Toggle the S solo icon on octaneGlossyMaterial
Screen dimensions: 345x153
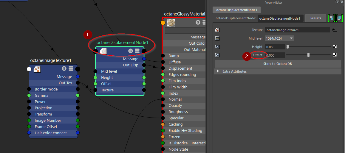coord(198,22)
